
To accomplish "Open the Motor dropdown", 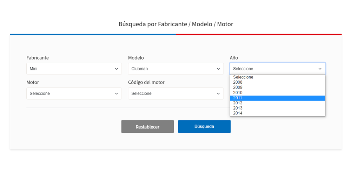I will (74, 93).
